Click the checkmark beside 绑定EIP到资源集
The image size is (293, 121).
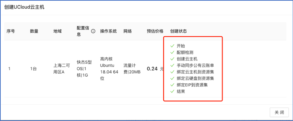(x=172, y=85)
